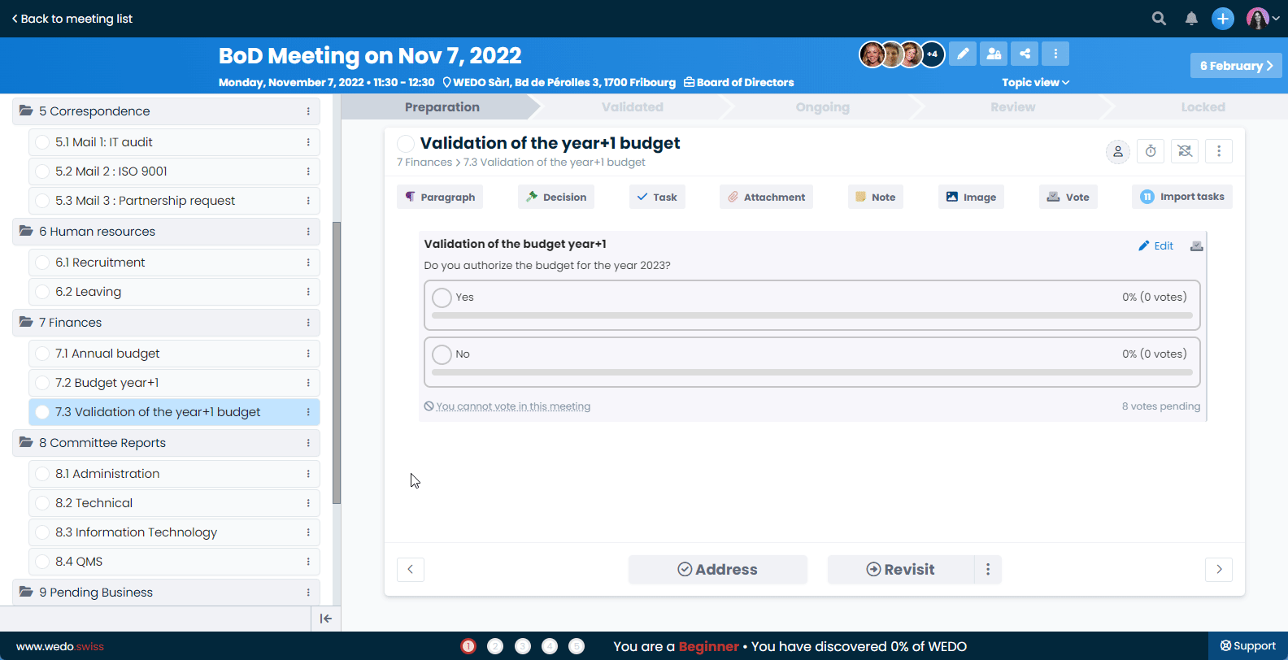Open the Topic view dropdown
This screenshot has width=1288, height=660.
pyautogui.click(x=1036, y=82)
